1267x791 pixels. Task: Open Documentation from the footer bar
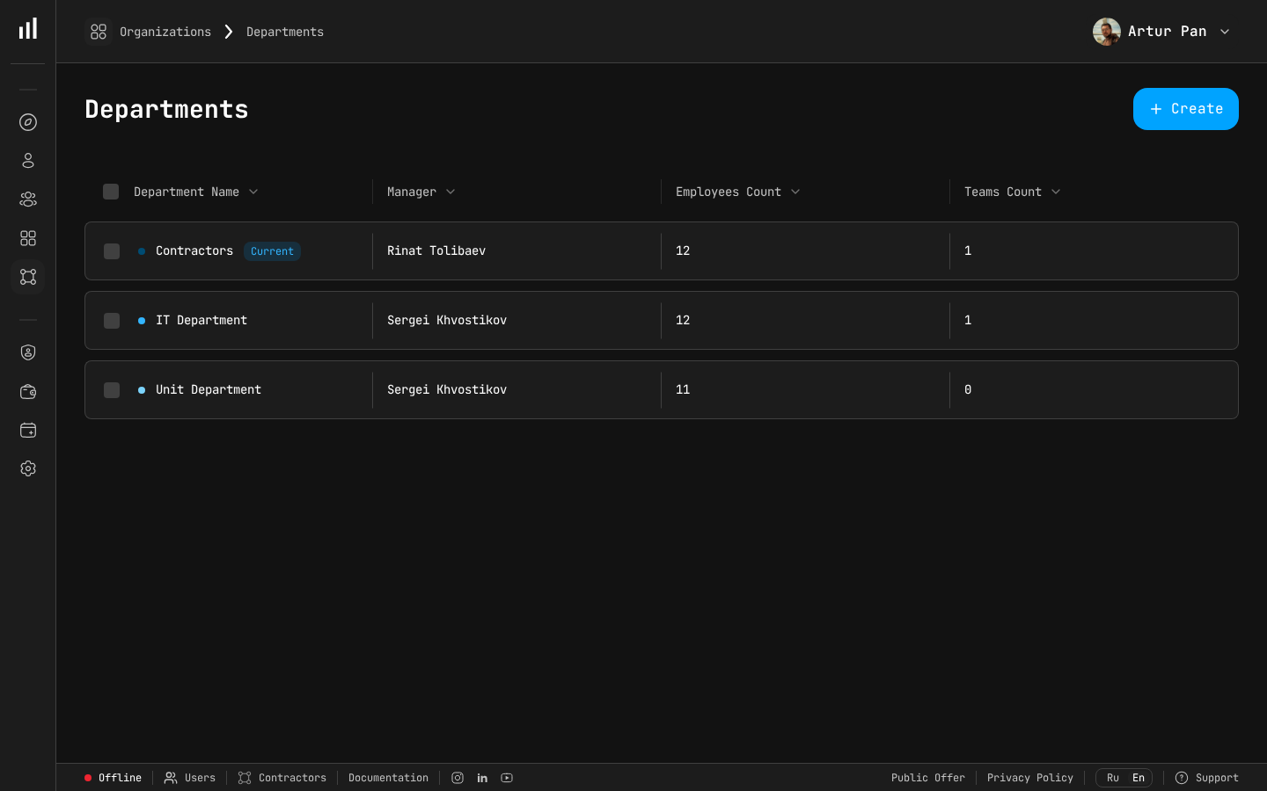click(x=388, y=778)
